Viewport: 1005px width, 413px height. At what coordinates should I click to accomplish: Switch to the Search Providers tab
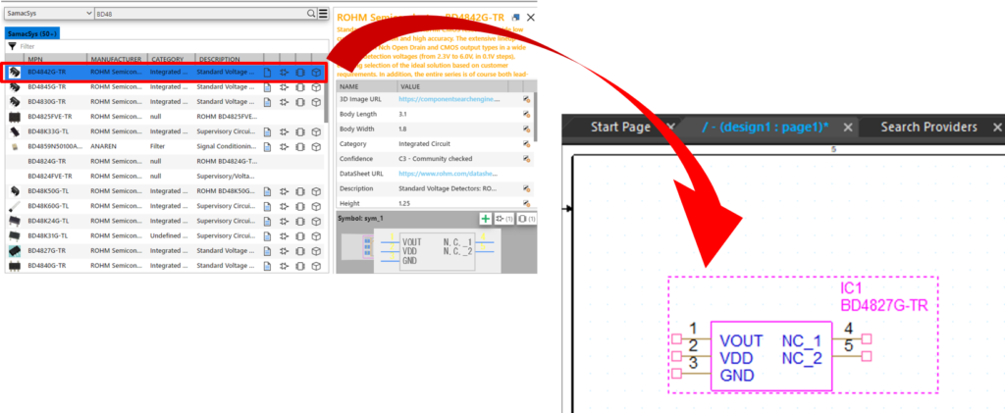coord(928,127)
